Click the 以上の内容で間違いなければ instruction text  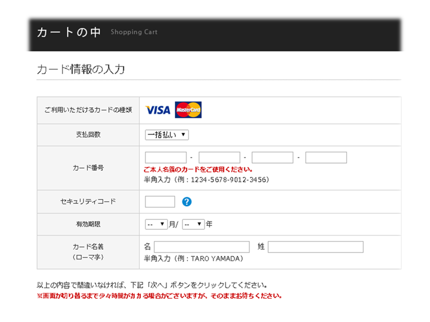coord(152,285)
